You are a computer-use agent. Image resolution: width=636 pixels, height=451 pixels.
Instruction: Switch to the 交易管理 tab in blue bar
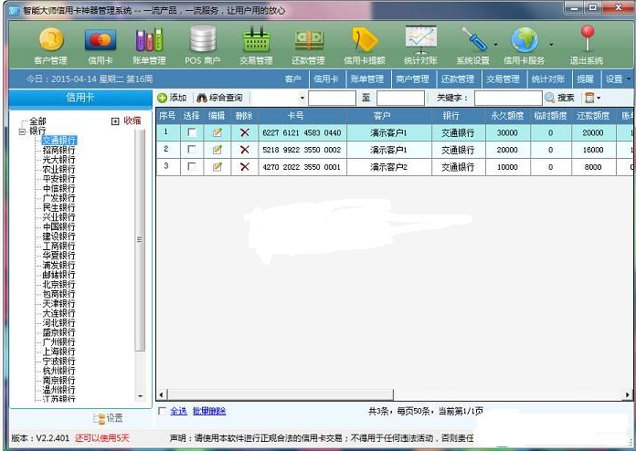point(503,79)
